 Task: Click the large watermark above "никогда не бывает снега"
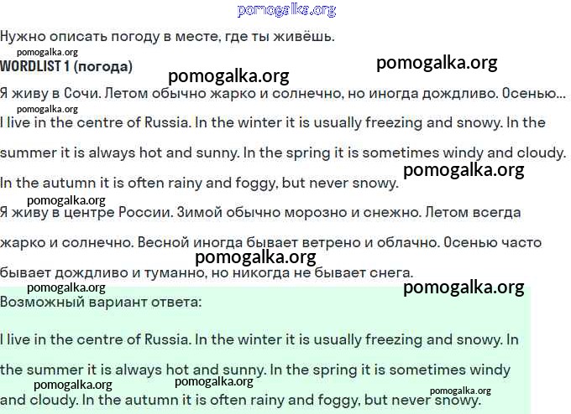255,257
